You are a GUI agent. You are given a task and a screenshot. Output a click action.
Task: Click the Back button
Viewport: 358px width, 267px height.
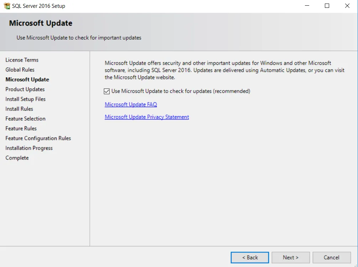[x=250, y=257]
